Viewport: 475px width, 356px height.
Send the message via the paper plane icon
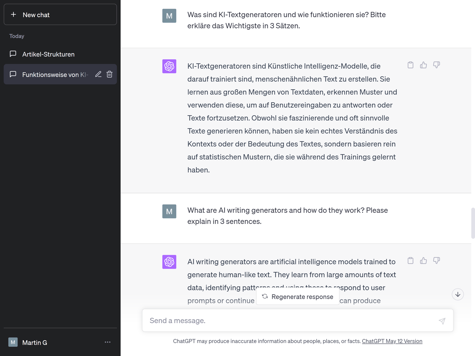tap(442, 321)
